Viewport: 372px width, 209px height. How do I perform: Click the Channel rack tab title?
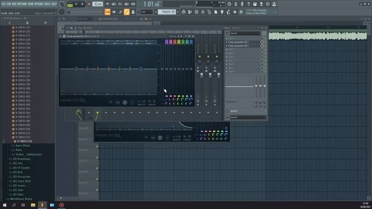tap(110, 19)
